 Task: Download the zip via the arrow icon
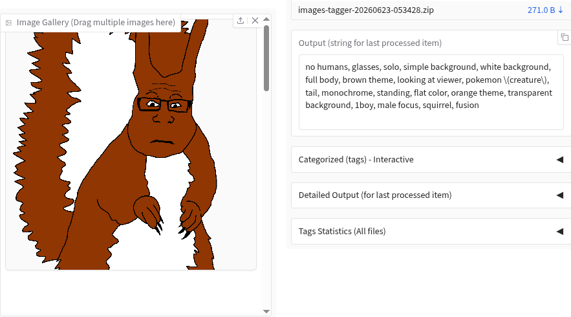pos(561,10)
